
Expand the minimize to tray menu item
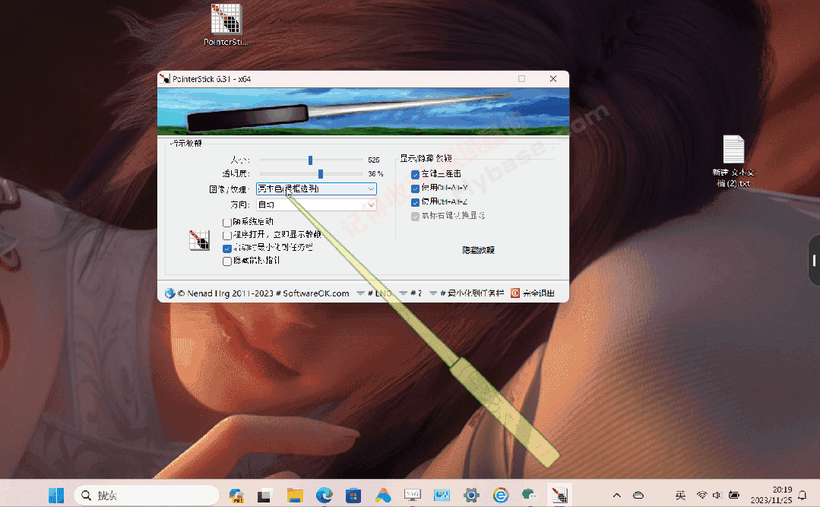467,293
